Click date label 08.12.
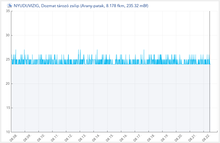This screenshot has height=143, width=220. [x=69, y=138]
